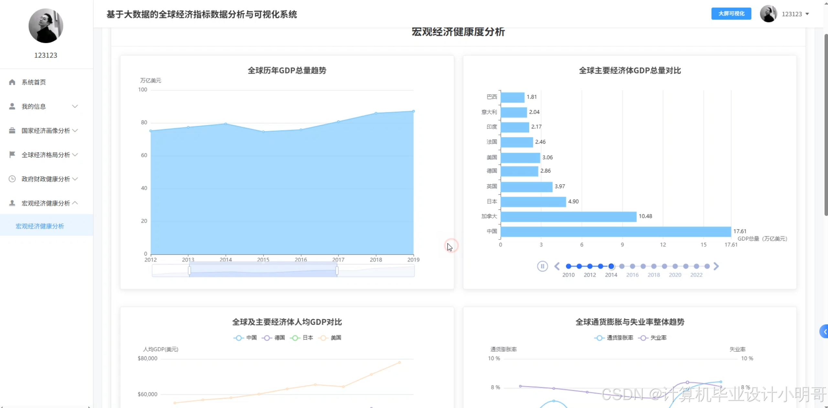Toggle the 中国 series in the per-capita GDP legend
The height and width of the screenshot is (408, 828).
tap(245, 338)
